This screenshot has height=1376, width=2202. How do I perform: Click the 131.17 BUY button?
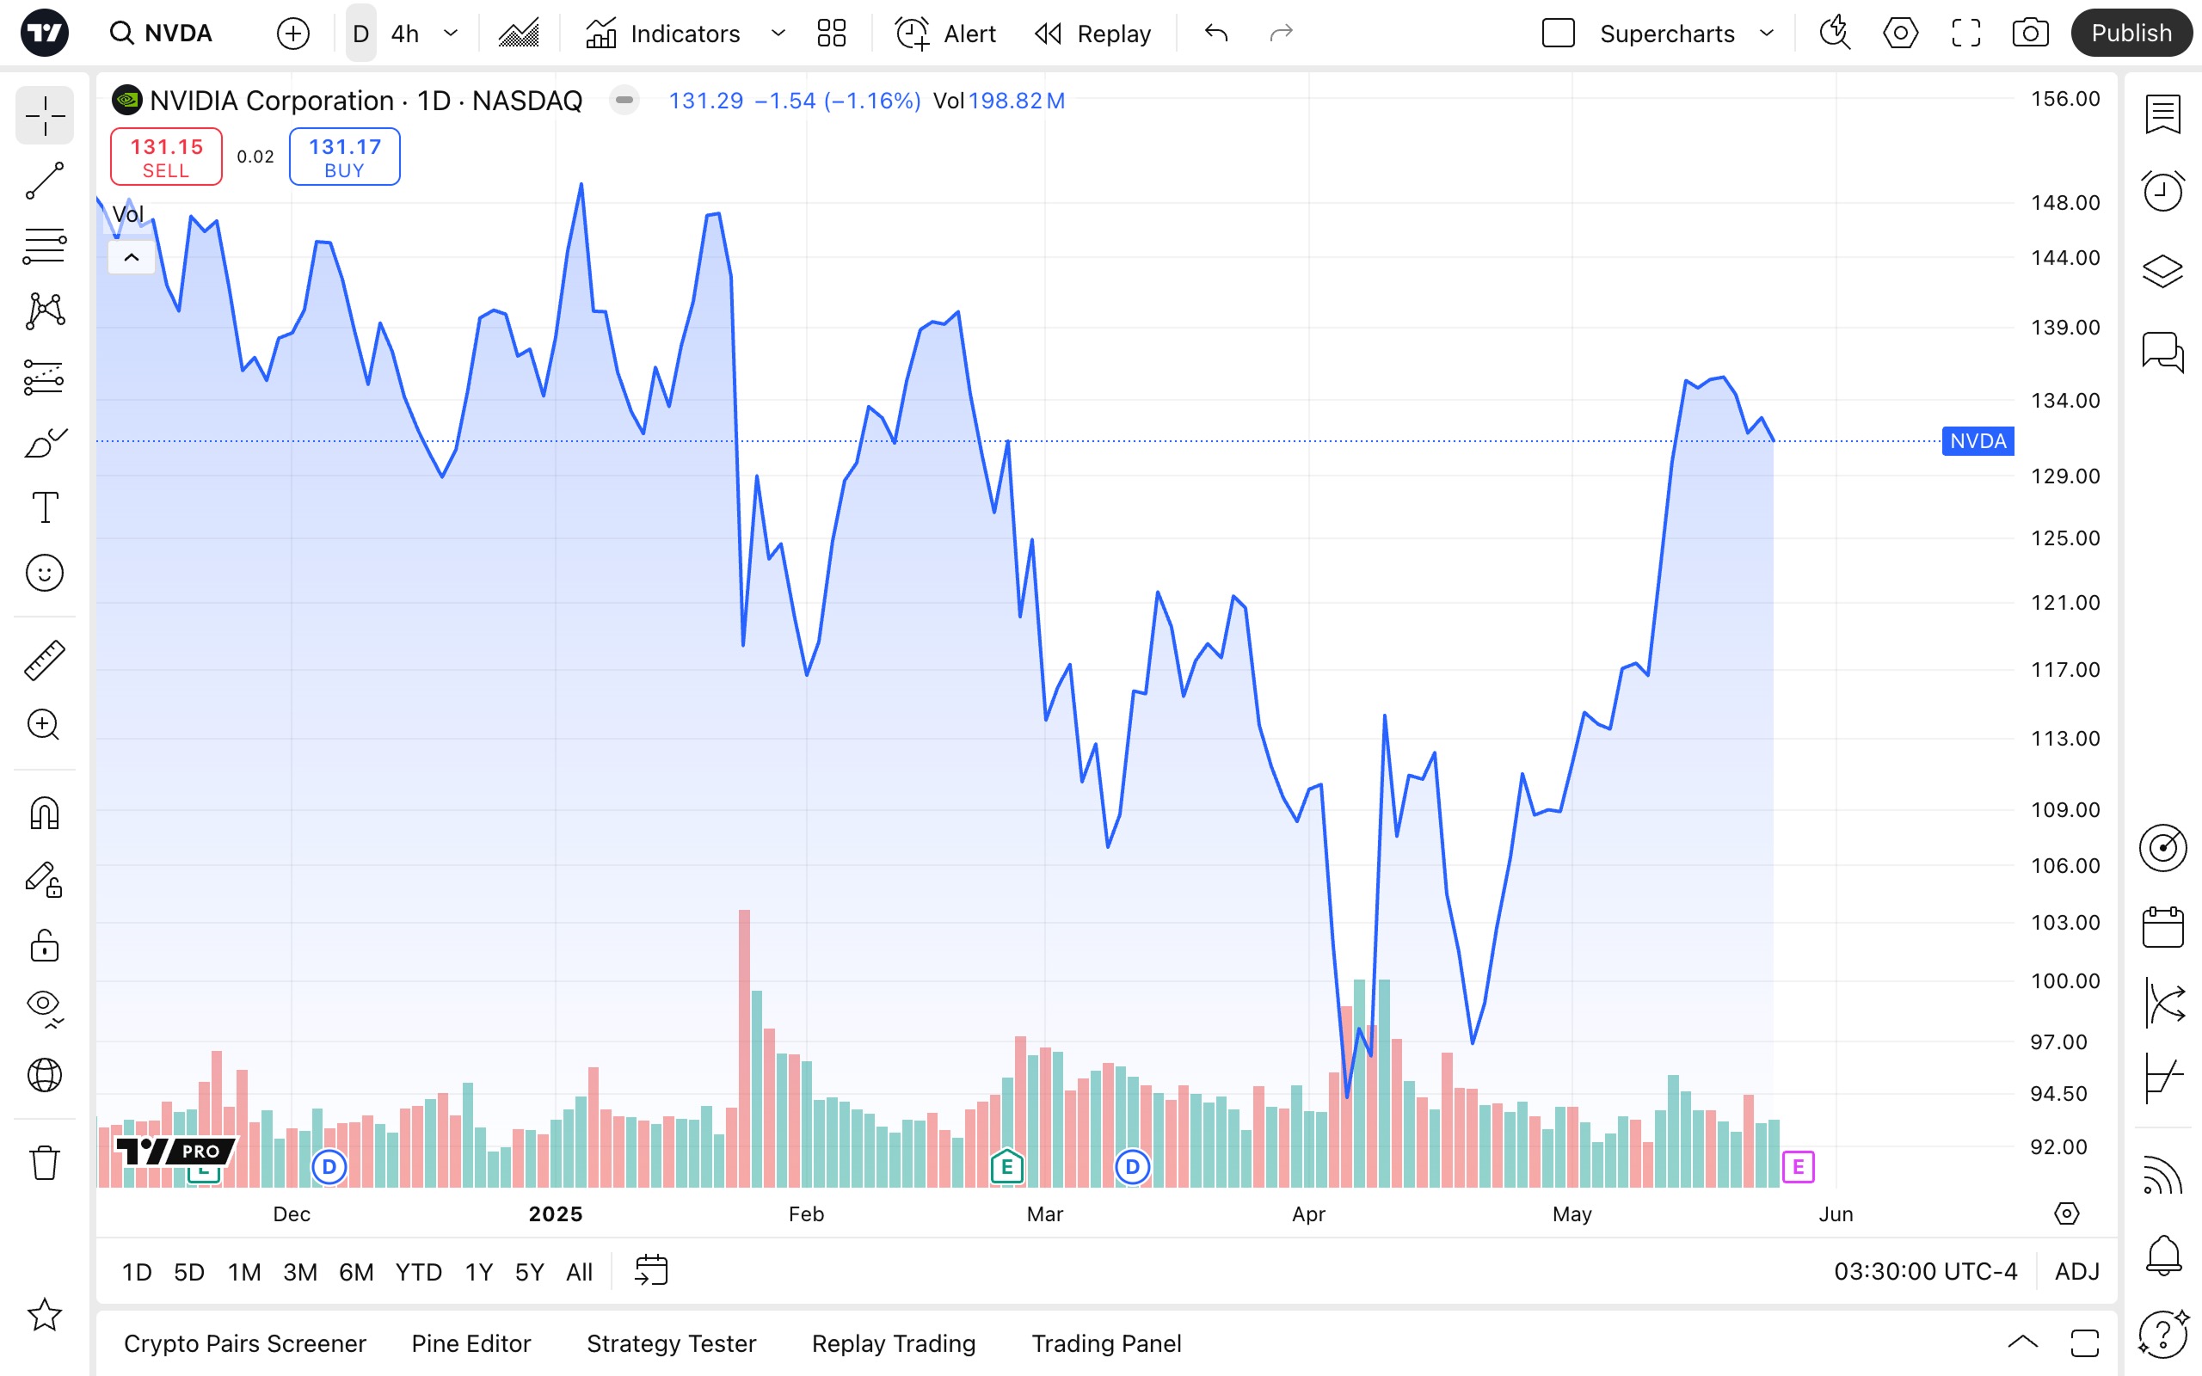pyautogui.click(x=344, y=157)
